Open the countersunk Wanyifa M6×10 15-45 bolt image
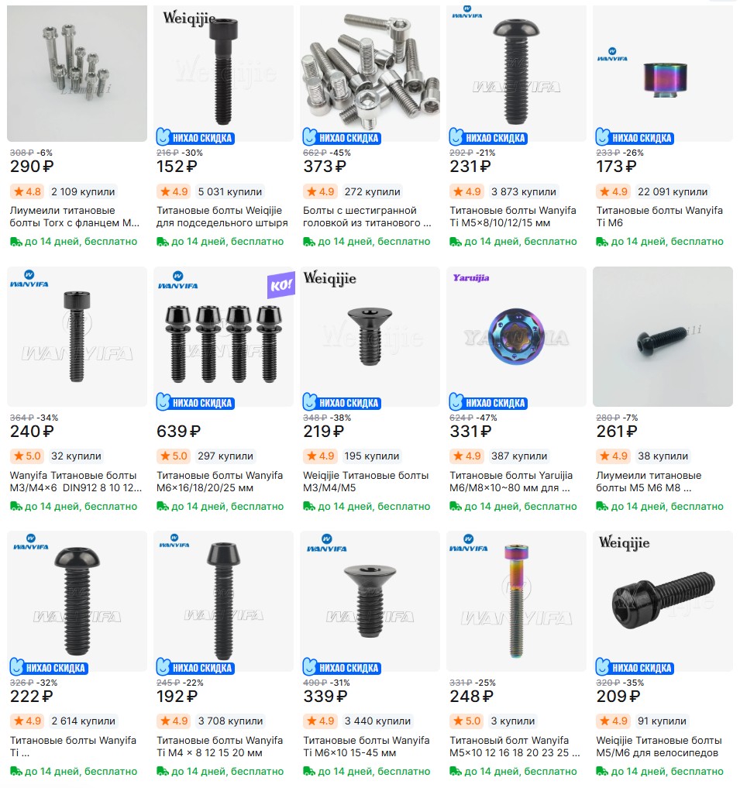 [x=370, y=601]
